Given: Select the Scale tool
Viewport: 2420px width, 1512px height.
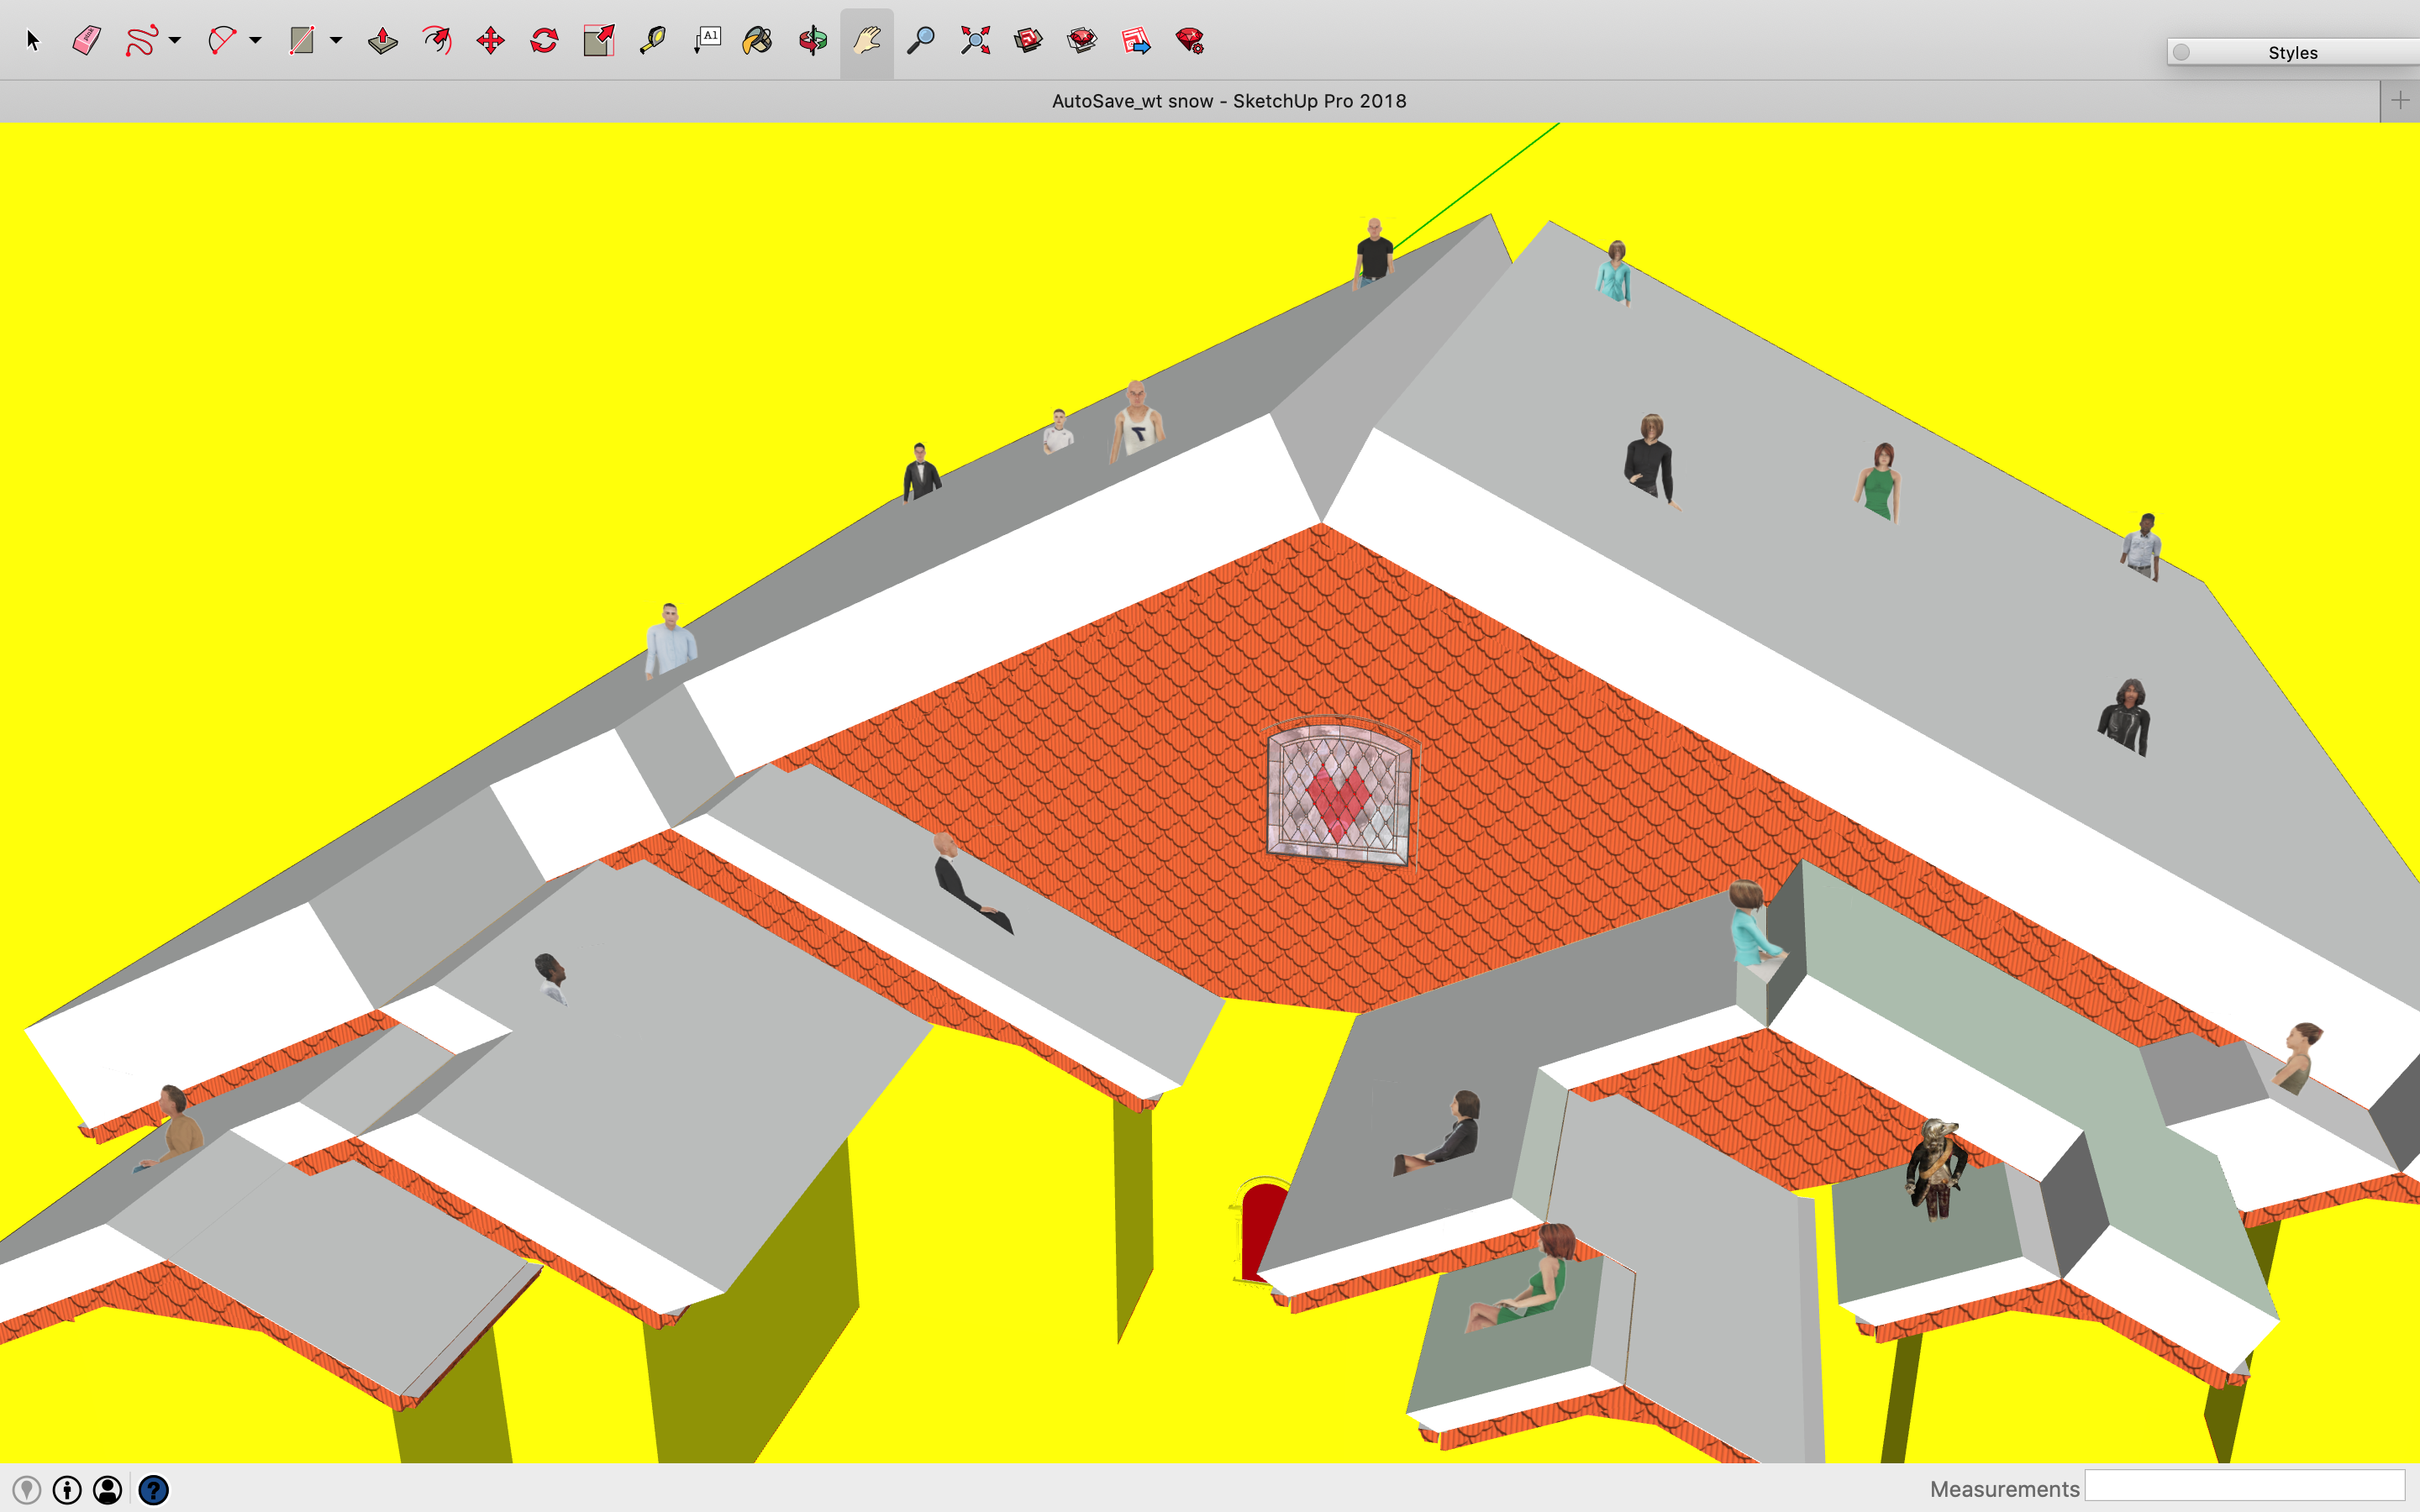Looking at the screenshot, I should tap(598, 40).
